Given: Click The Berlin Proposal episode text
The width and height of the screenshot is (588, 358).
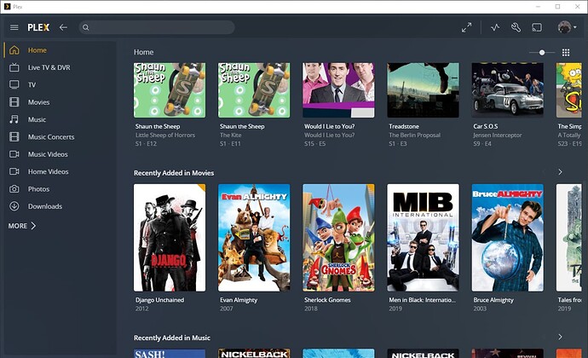Looking at the screenshot, I should pyautogui.click(x=414, y=135).
